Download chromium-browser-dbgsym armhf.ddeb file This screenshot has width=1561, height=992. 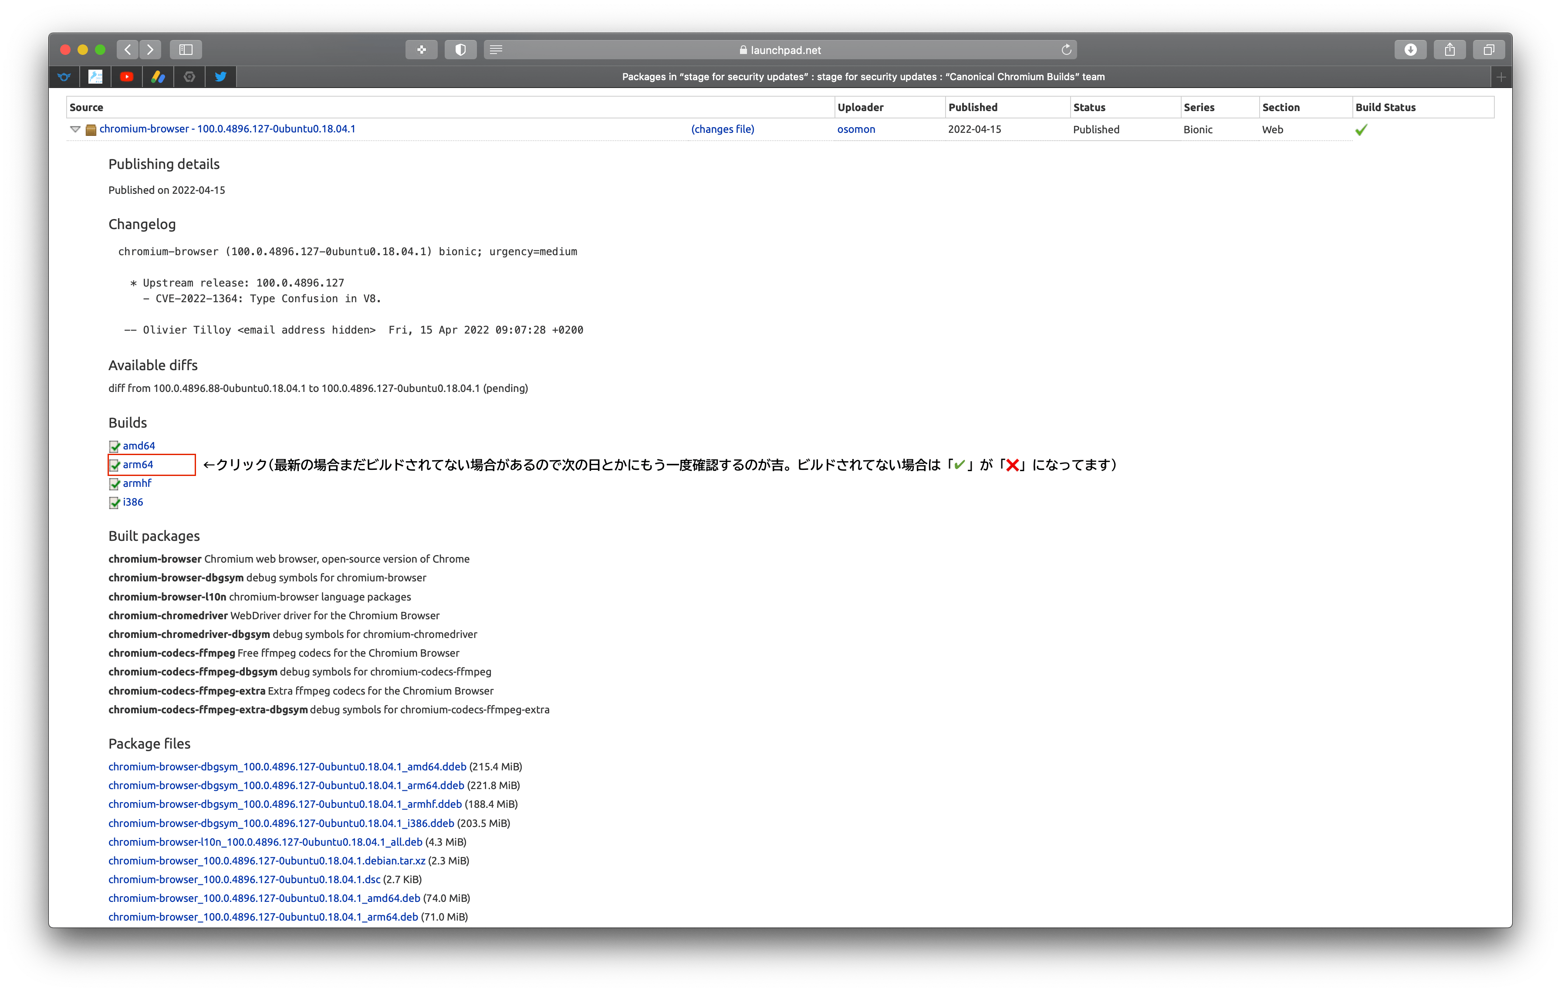285,804
